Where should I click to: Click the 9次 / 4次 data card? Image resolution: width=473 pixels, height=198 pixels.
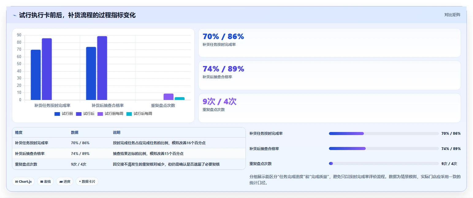pos(330,108)
